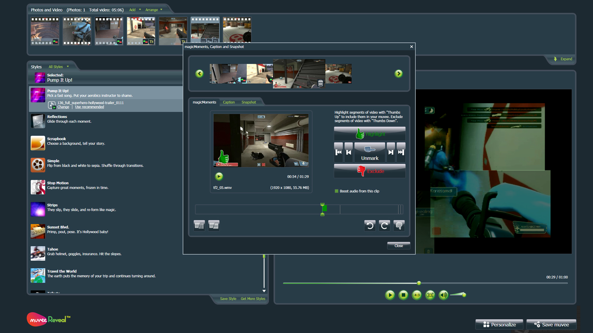Undo the last marking action
The width and height of the screenshot is (593, 333).
[x=370, y=225]
